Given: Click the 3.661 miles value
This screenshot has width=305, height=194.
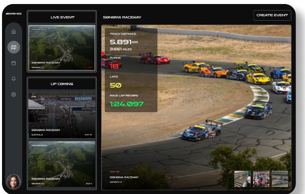Looking at the screenshot, I should 120,49.
